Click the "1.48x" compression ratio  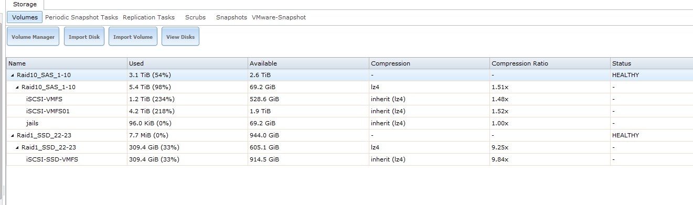tap(499, 100)
